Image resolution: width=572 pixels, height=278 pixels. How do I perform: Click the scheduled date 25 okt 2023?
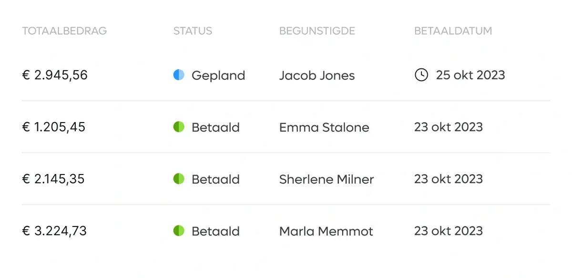(x=470, y=75)
